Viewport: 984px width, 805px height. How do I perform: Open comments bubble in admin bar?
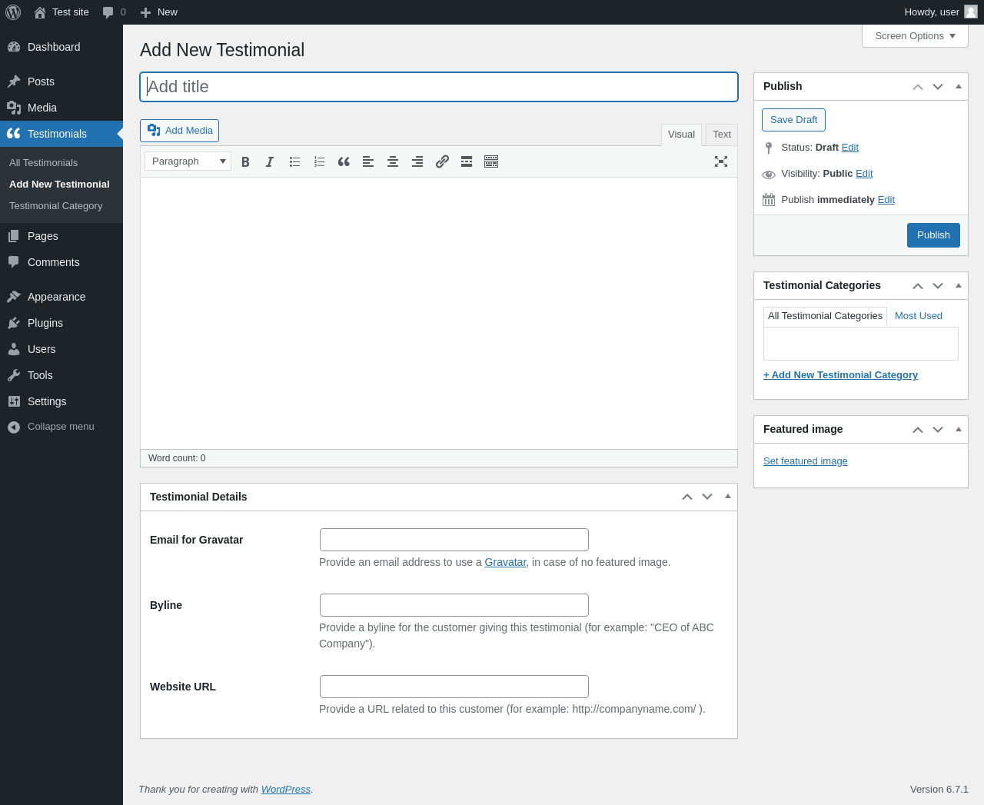tap(115, 12)
